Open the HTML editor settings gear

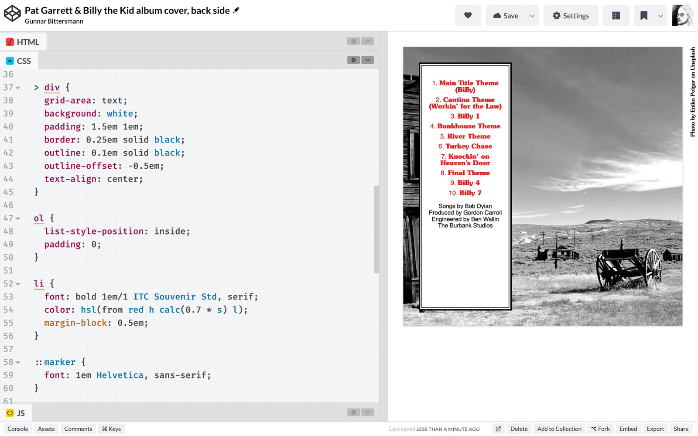(x=353, y=41)
